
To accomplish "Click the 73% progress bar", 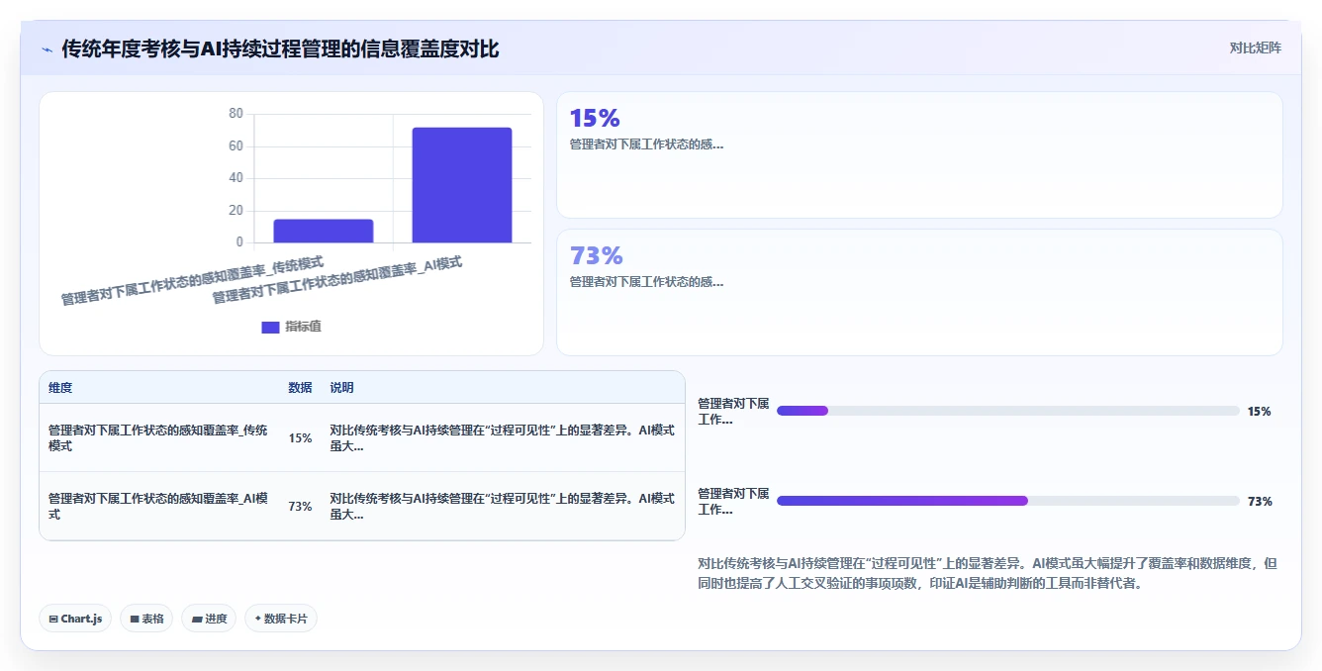I will click(1008, 501).
